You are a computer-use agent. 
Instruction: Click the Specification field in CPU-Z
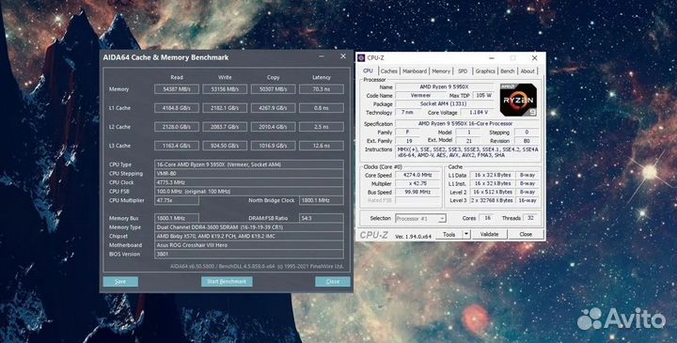[467, 124]
